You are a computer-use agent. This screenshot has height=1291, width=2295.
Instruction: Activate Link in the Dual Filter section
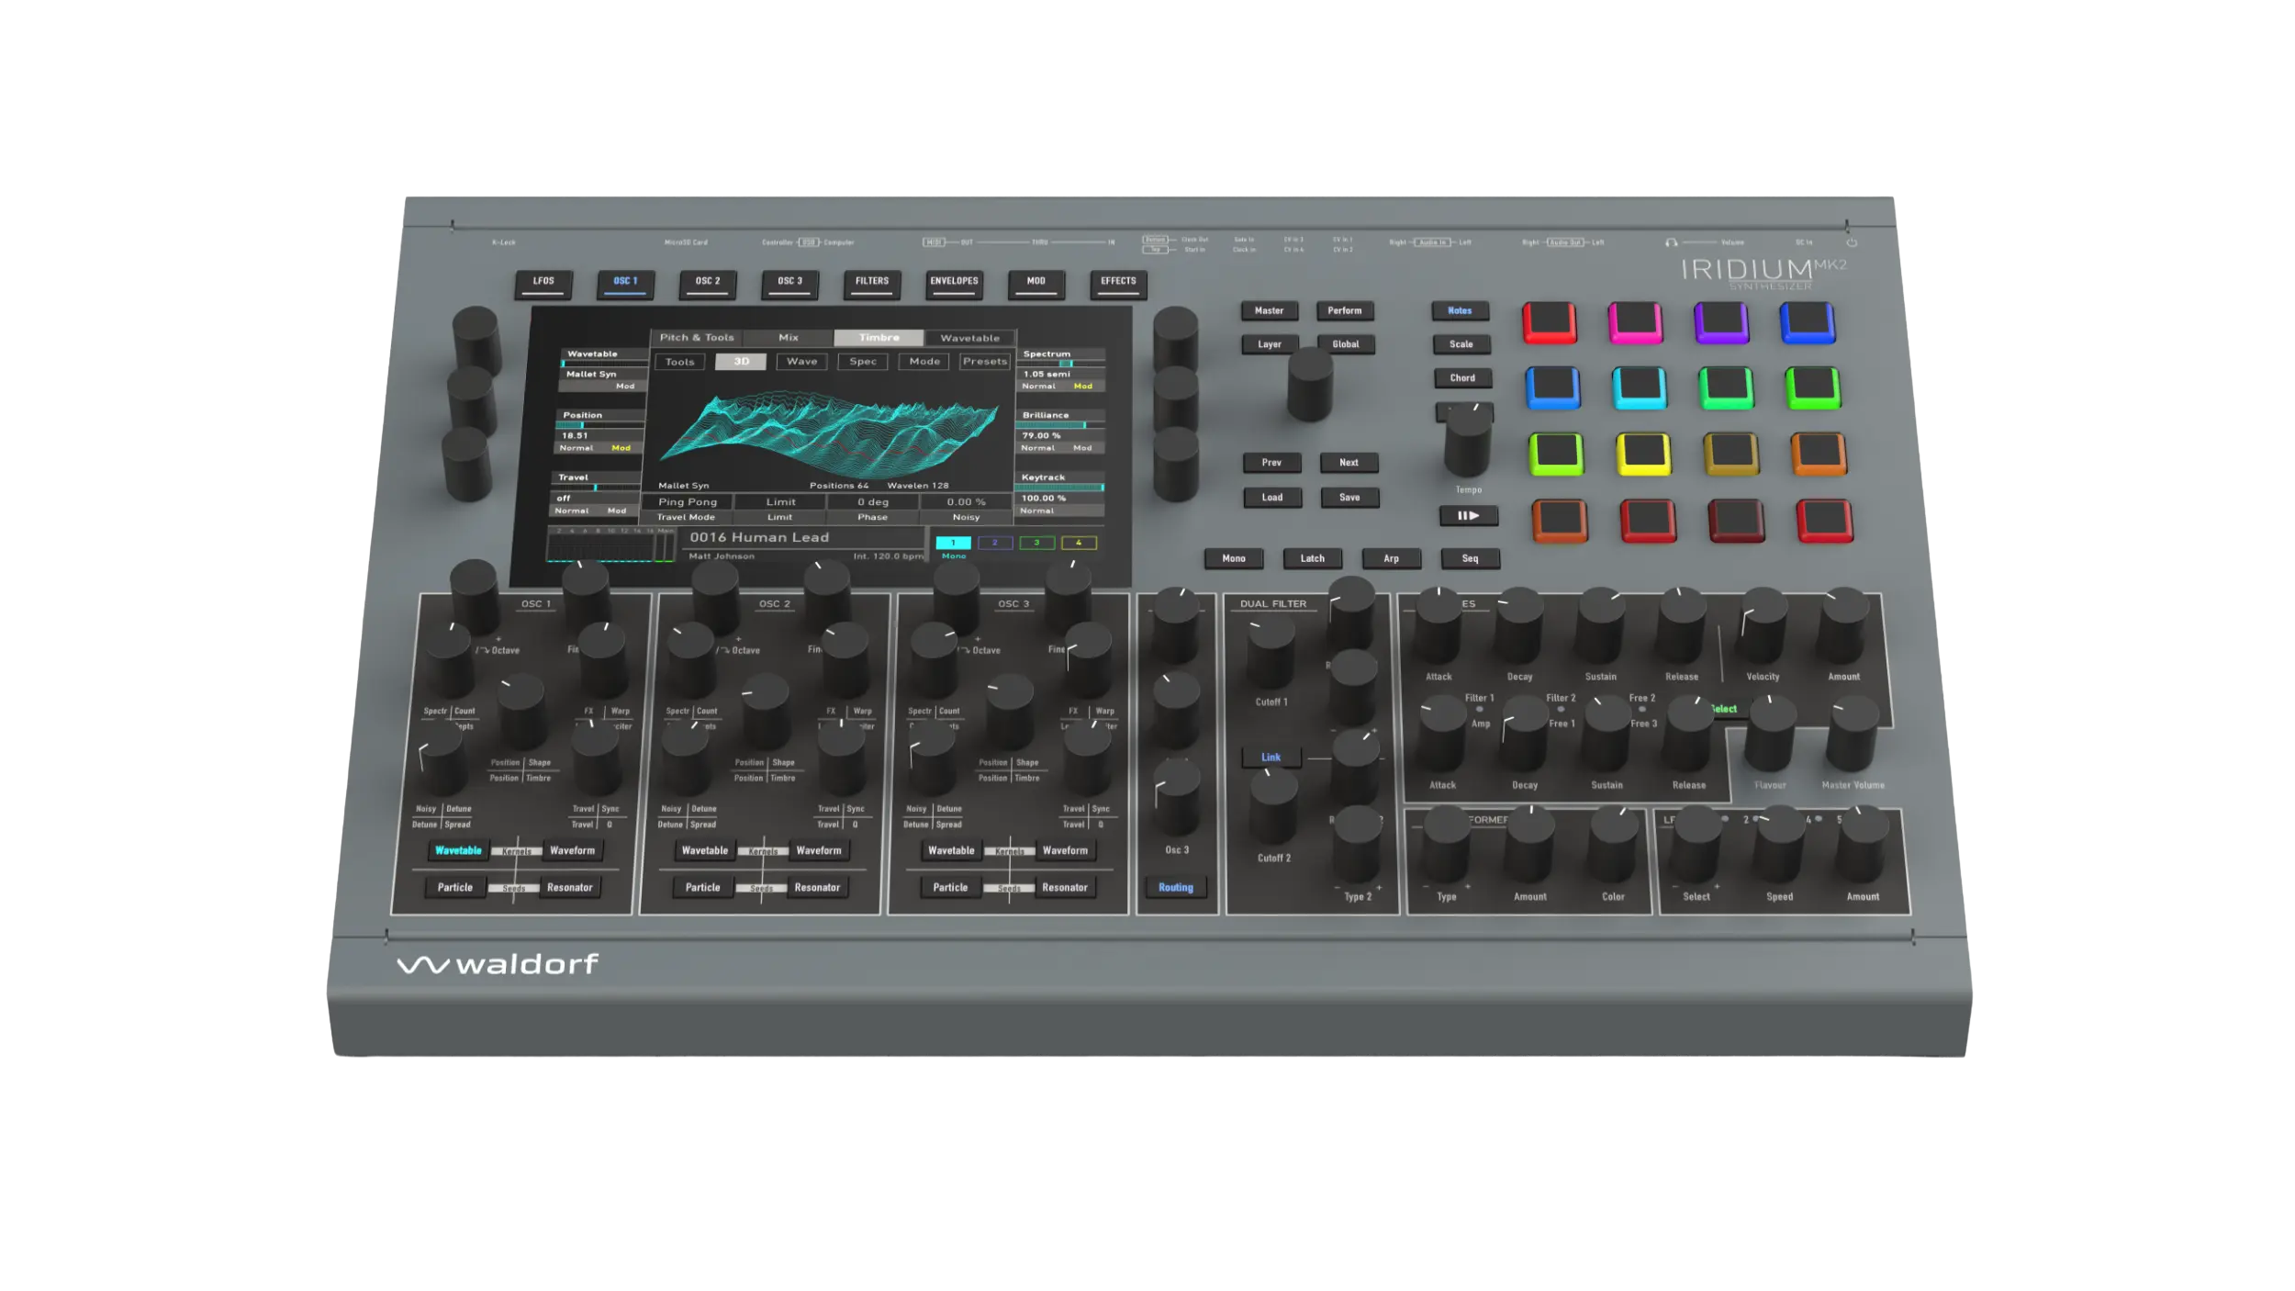1271,757
